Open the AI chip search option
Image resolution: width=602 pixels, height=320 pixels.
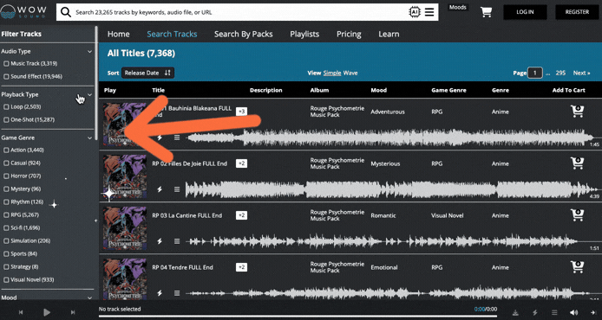click(x=415, y=12)
